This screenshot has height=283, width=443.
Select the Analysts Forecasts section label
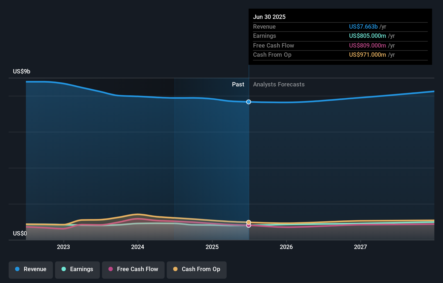(x=279, y=85)
